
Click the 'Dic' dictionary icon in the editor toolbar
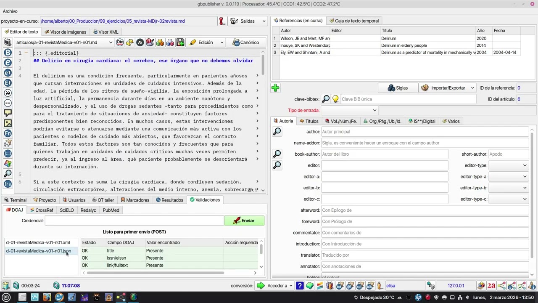click(120, 42)
